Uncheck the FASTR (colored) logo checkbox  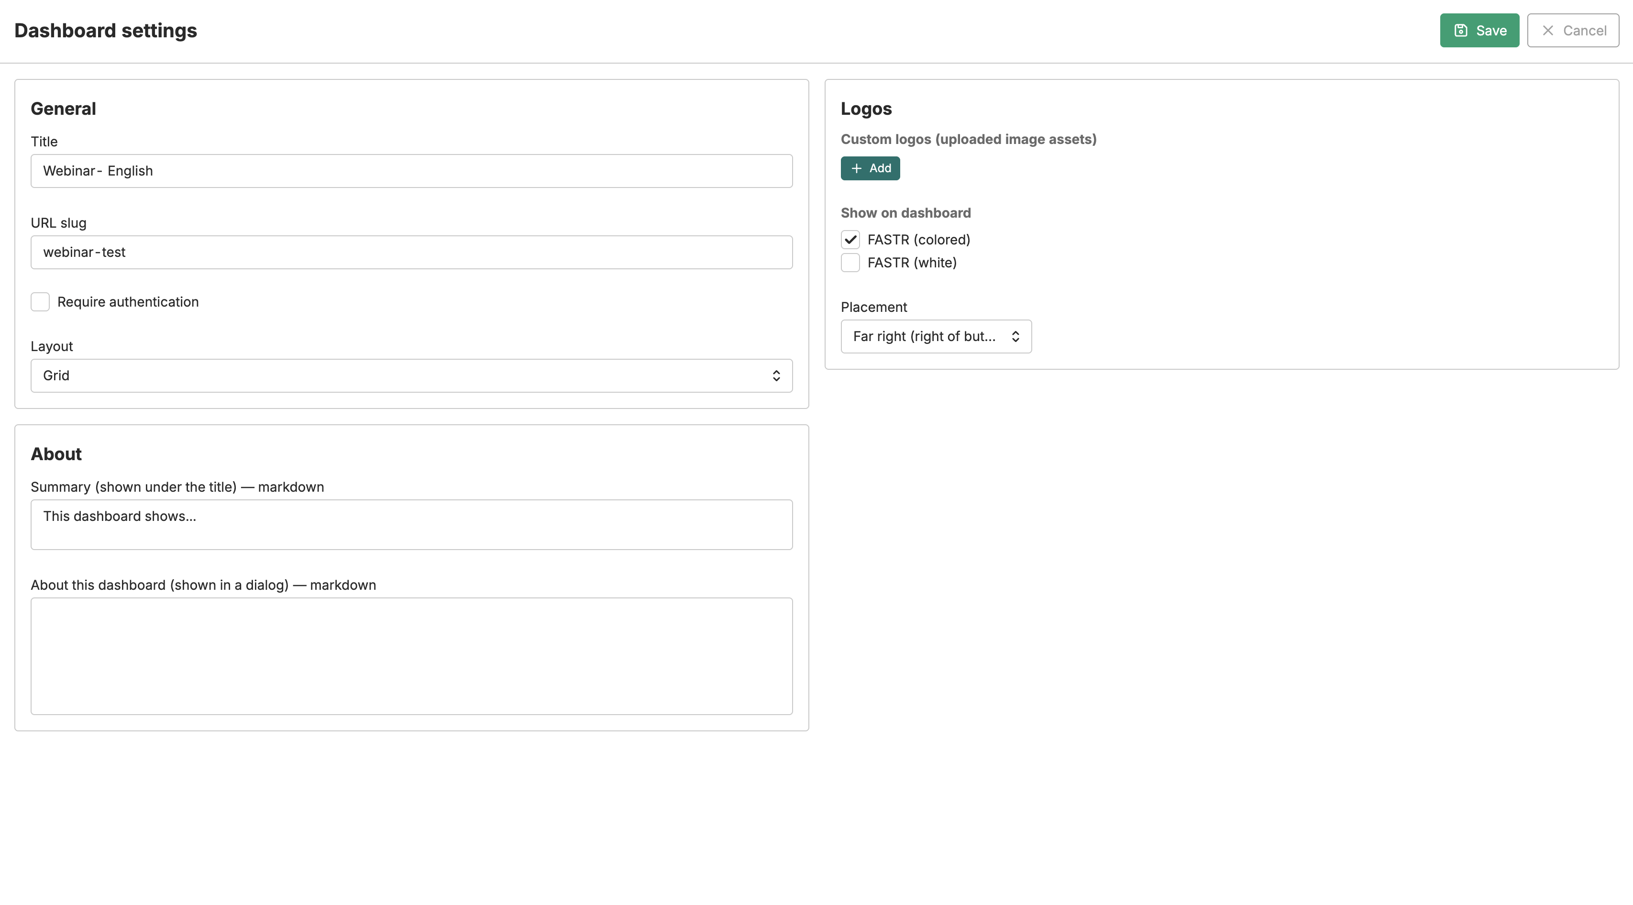click(x=850, y=240)
